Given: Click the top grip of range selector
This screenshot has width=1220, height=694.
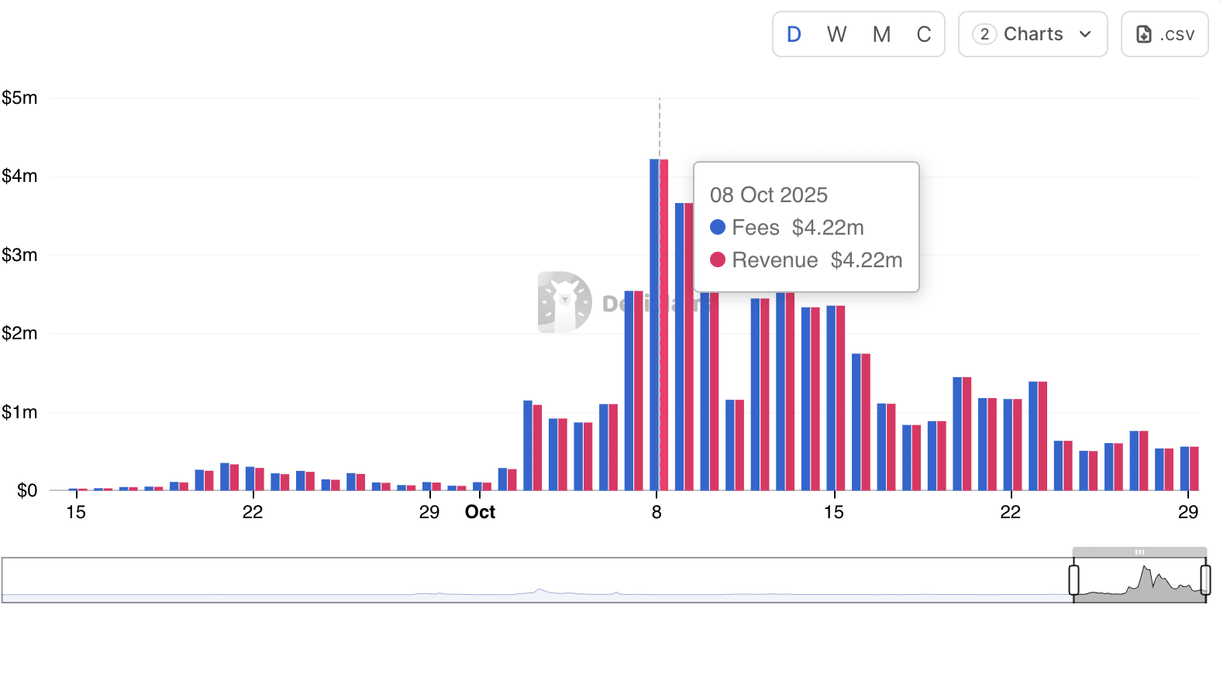Looking at the screenshot, I should [1139, 552].
